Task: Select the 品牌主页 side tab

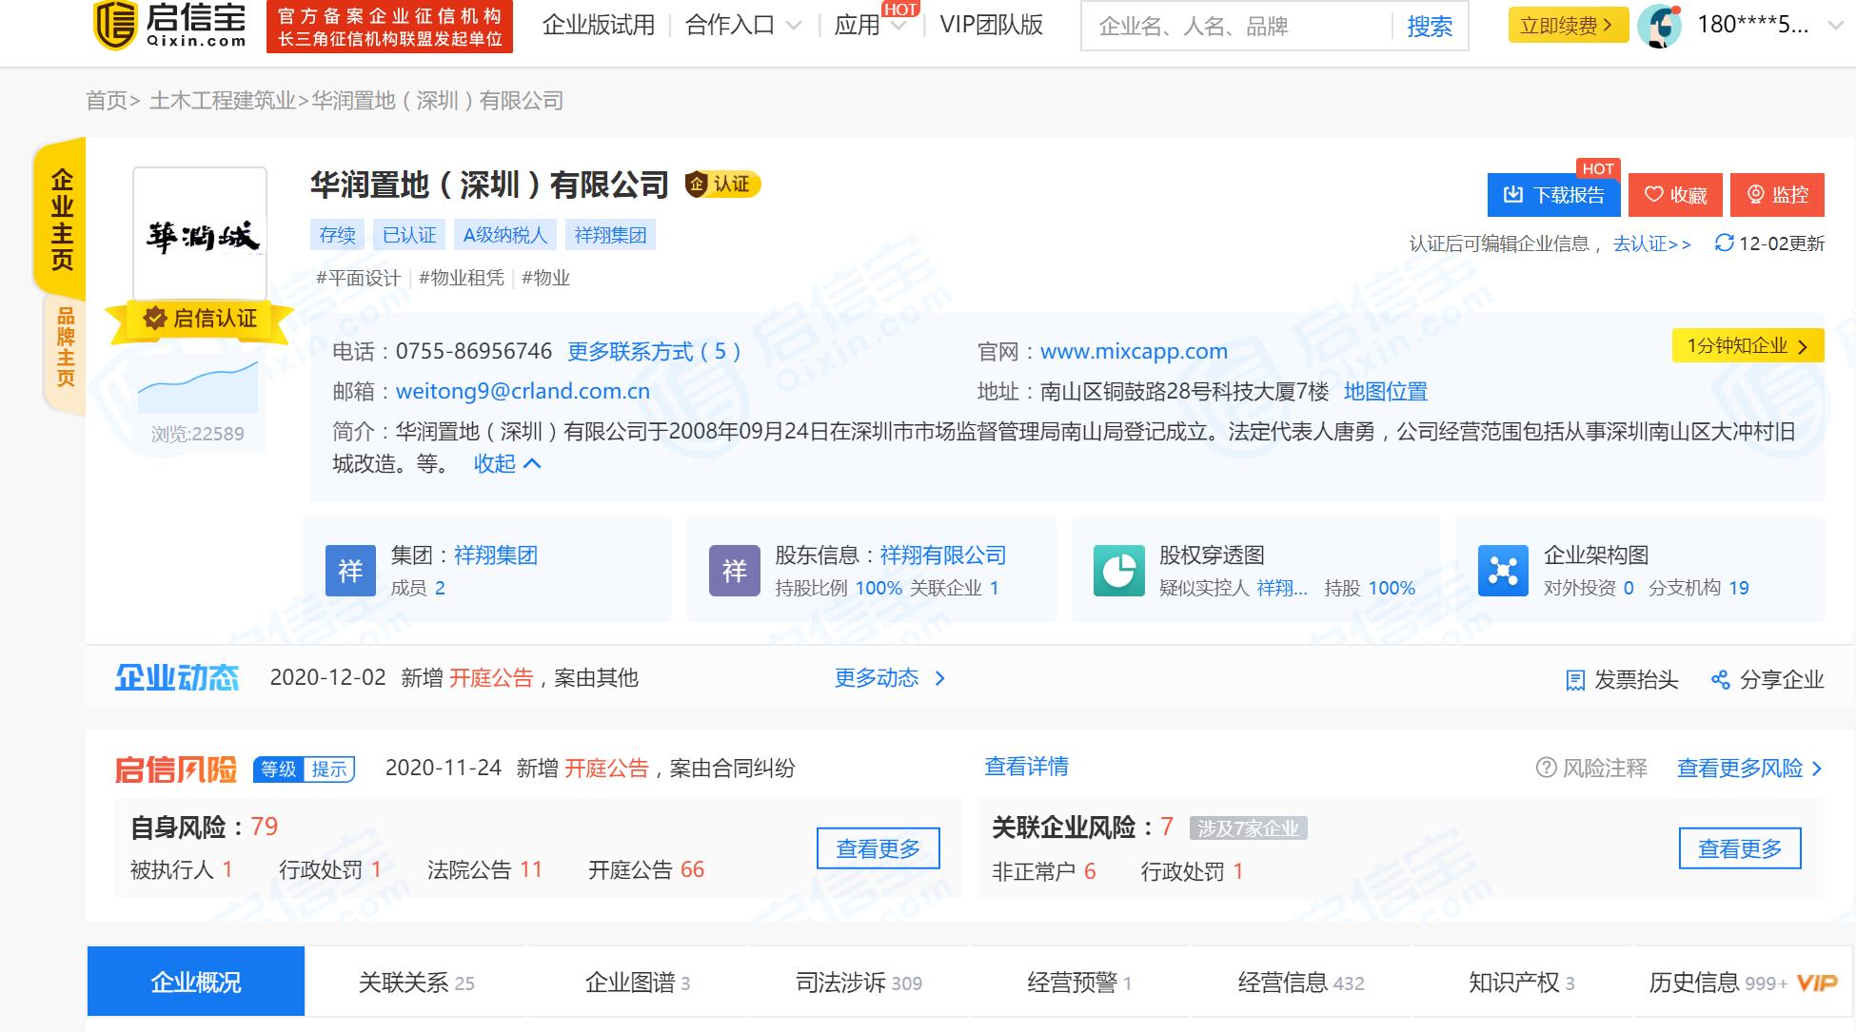Action: tap(65, 347)
